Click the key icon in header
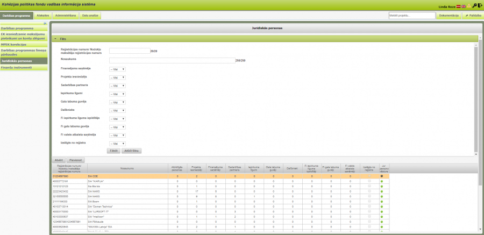Screen dimensions: 484x235 [474, 6]
